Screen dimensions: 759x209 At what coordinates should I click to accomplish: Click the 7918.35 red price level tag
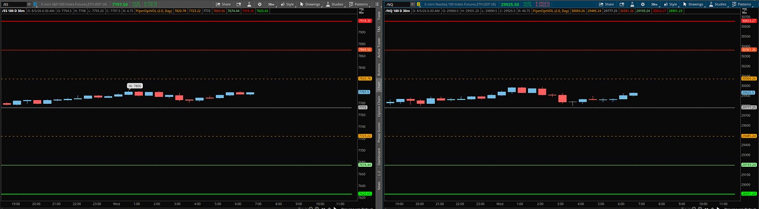tap(365, 21)
